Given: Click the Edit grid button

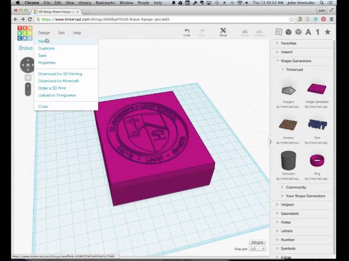Looking at the screenshot, I should click(257, 243).
